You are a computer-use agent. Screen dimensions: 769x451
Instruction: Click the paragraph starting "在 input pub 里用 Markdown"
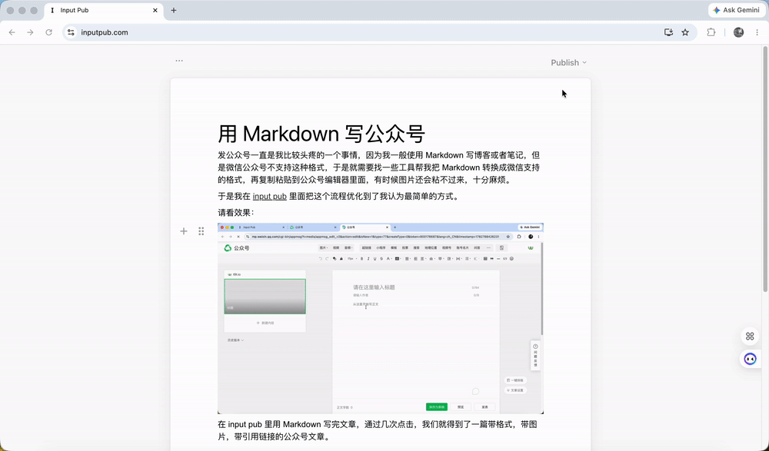(x=378, y=430)
